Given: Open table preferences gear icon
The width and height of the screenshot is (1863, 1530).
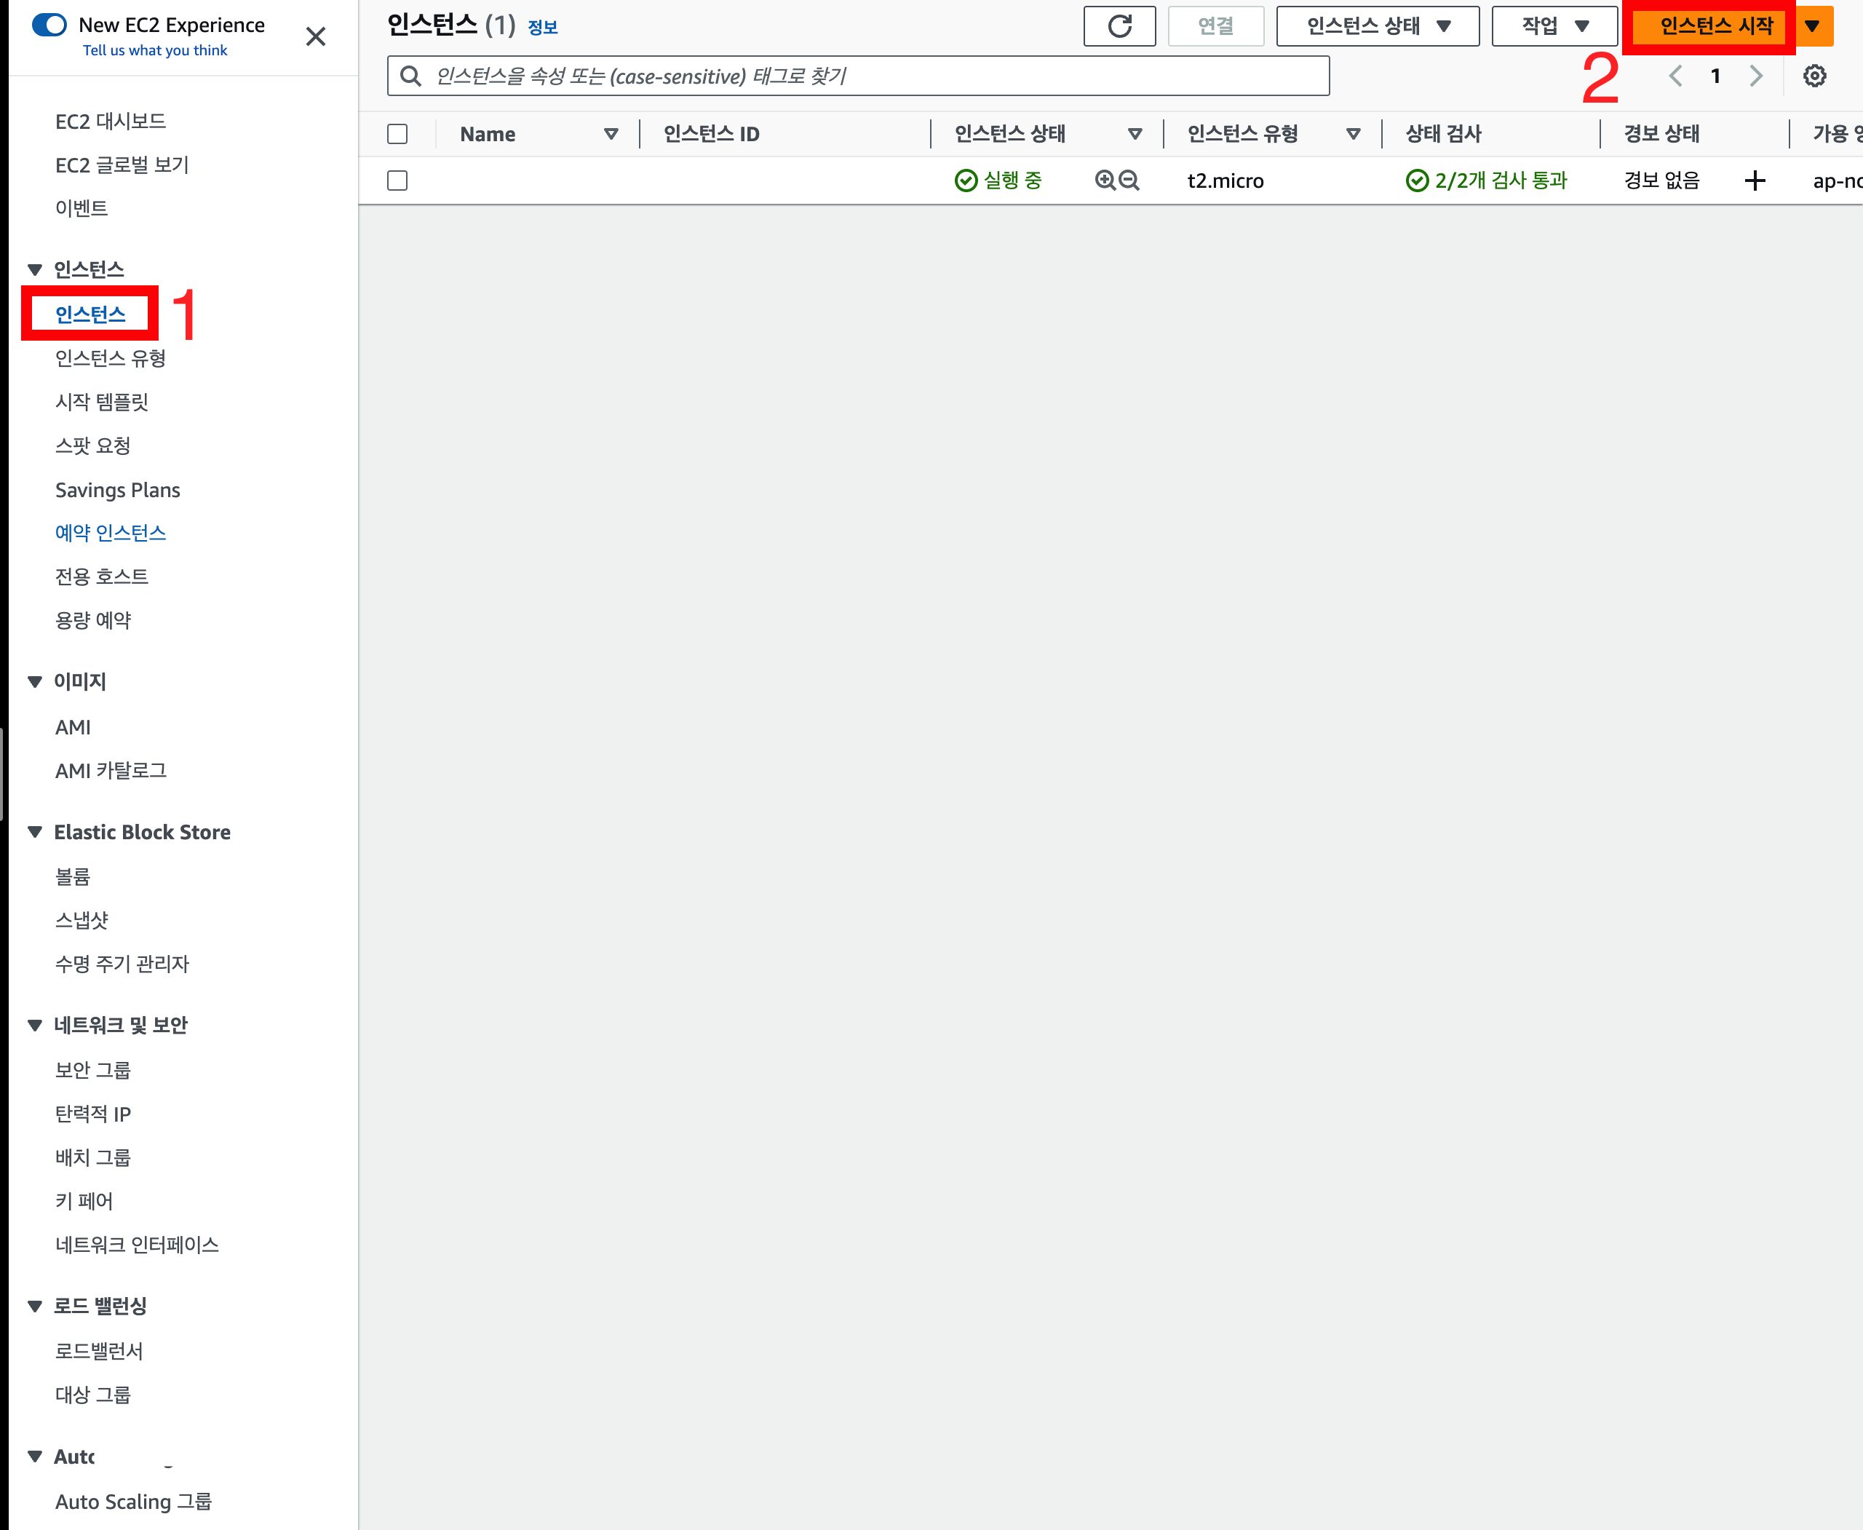Looking at the screenshot, I should (x=1814, y=76).
